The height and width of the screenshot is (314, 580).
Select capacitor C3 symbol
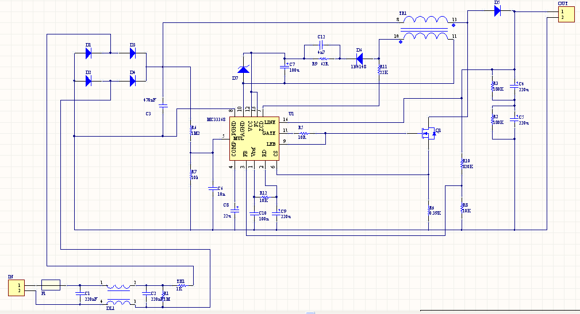point(163,106)
